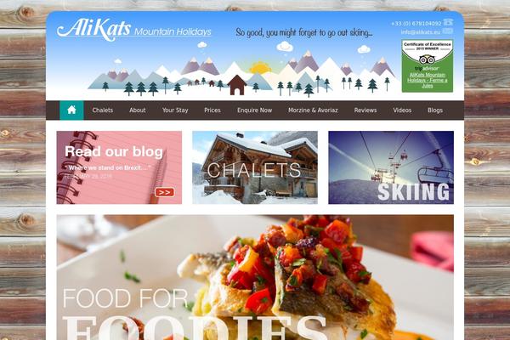
Task: Click the AliKats Mountain Holidays logo
Action: click(x=134, y=30)
